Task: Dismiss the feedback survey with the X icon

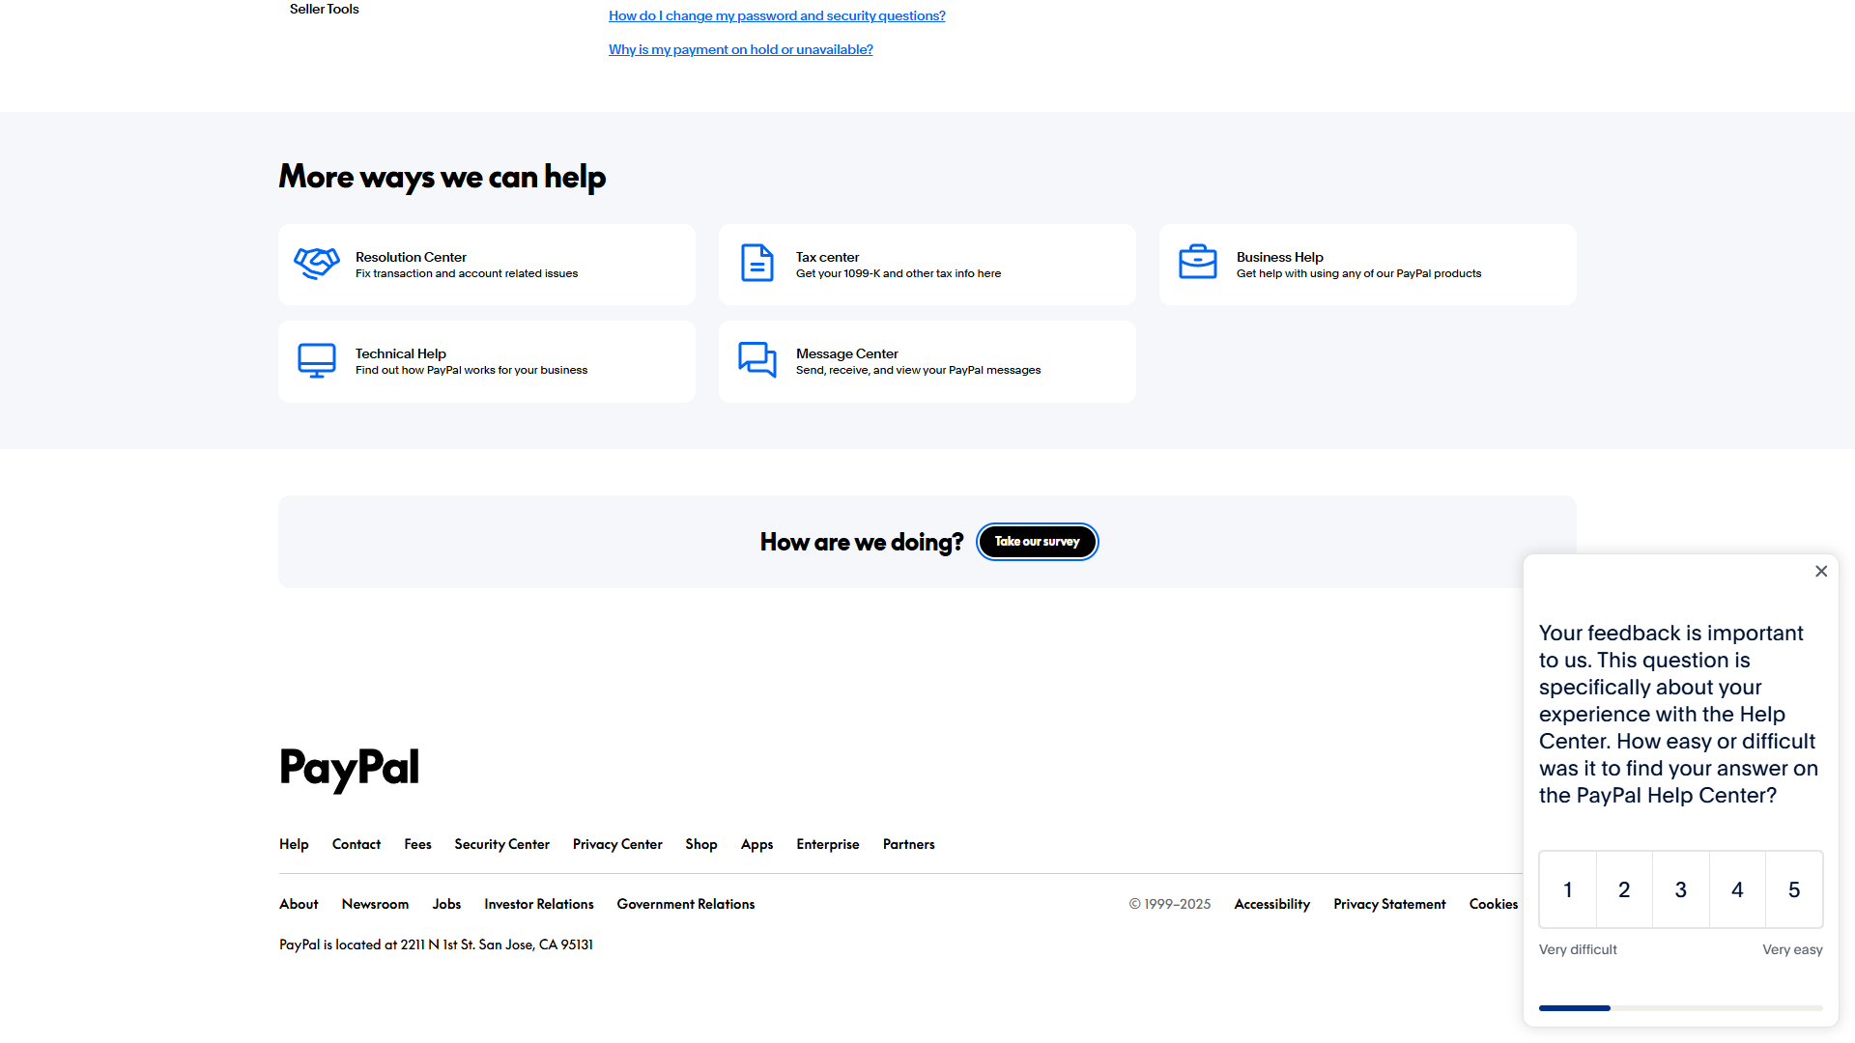Action: [1821, 571]
